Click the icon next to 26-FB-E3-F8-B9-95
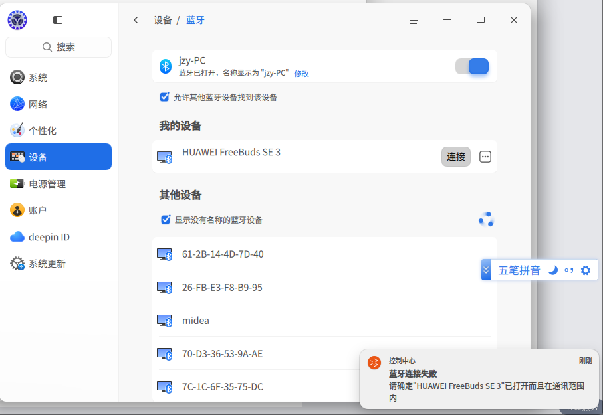 click(165, 288)
